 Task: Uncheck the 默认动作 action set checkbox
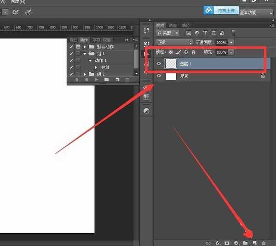pyautogui.click(x=71, y=47)
